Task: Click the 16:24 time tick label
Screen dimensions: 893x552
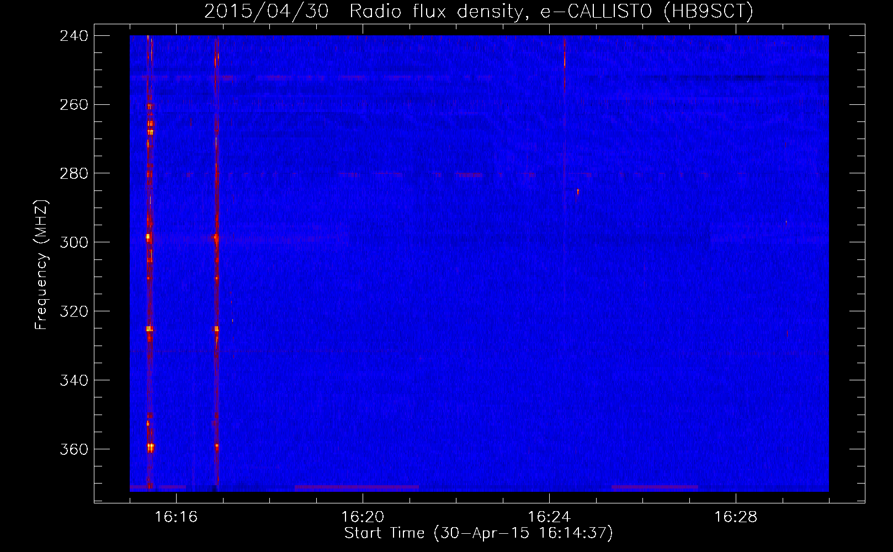Action: tap(549, 517)
